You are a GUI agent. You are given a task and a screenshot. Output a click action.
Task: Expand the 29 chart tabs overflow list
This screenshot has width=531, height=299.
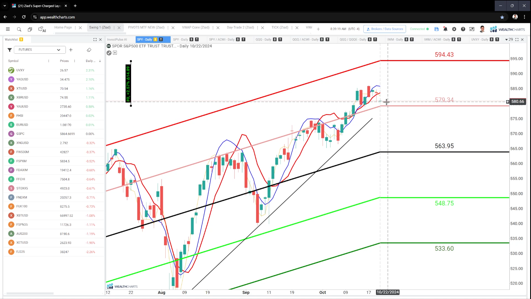(509, 40)
